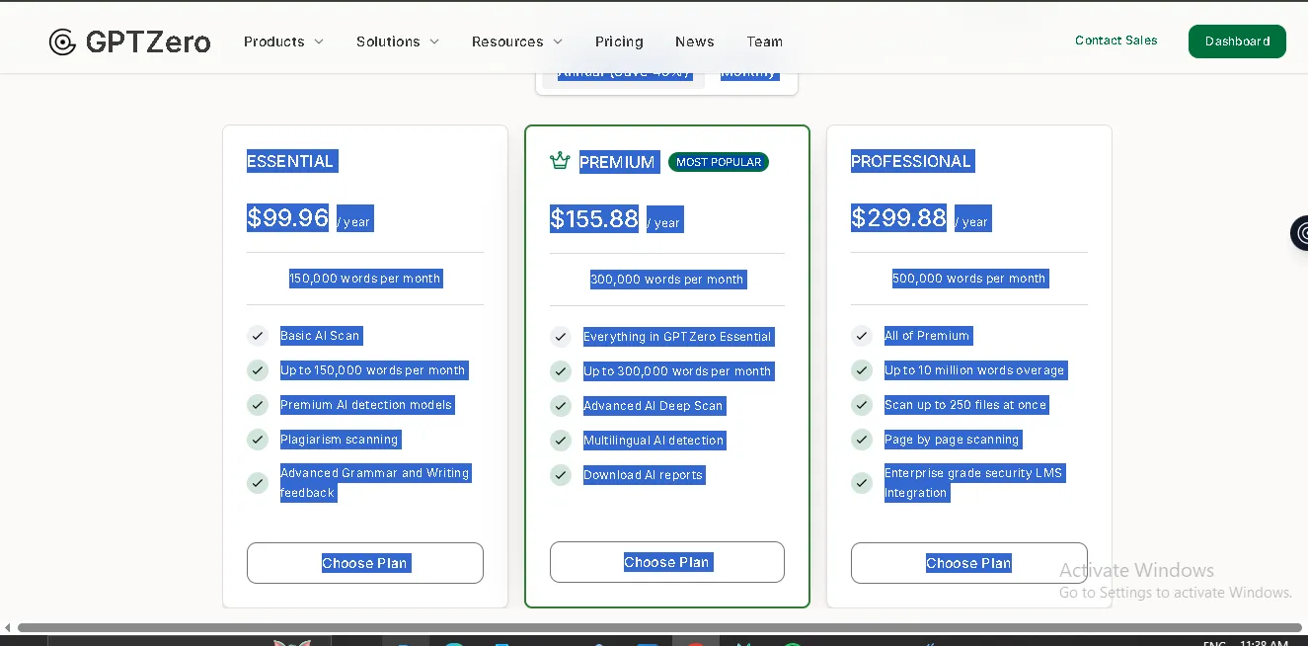The image size is (1308, 646).
Task: Click the "Basic AI Scan" feature text
Action: click(x=320, y=336)
